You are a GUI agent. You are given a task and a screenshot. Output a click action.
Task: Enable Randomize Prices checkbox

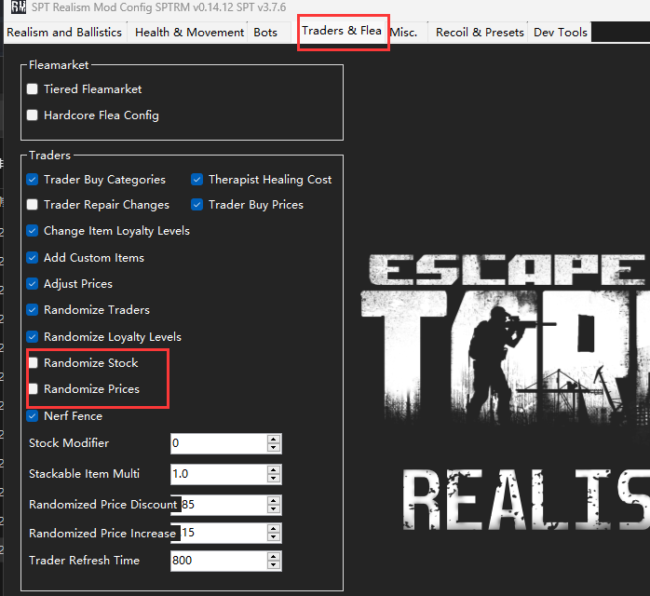34,388
